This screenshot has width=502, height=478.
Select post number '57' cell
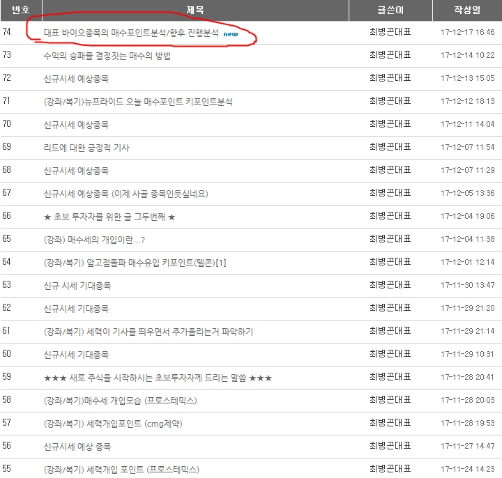click(x=7, y=423)
